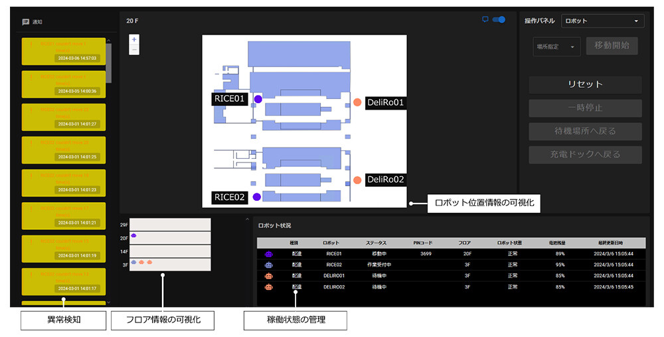Screen dimensions: 664x337
Task: Click the 移動開始 button
Action: click(612, 45)
